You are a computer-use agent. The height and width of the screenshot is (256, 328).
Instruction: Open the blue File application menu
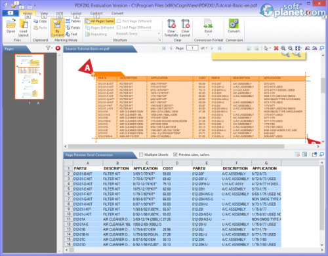pos(10,13)
